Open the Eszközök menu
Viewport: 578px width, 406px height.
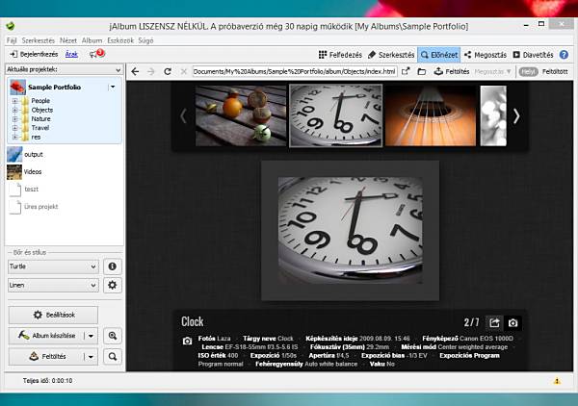[x=120, y=41]
